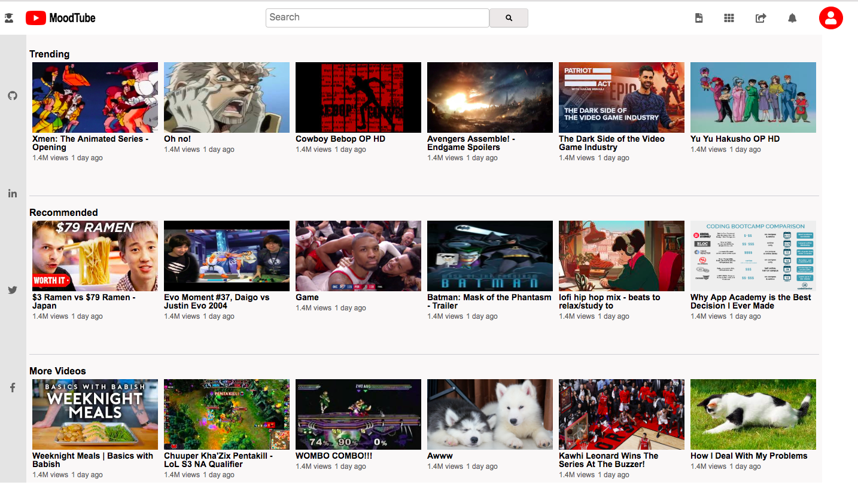858x485 pixels.
Task: Click the 'More Videos' section heading
Action: click(57, 371)
